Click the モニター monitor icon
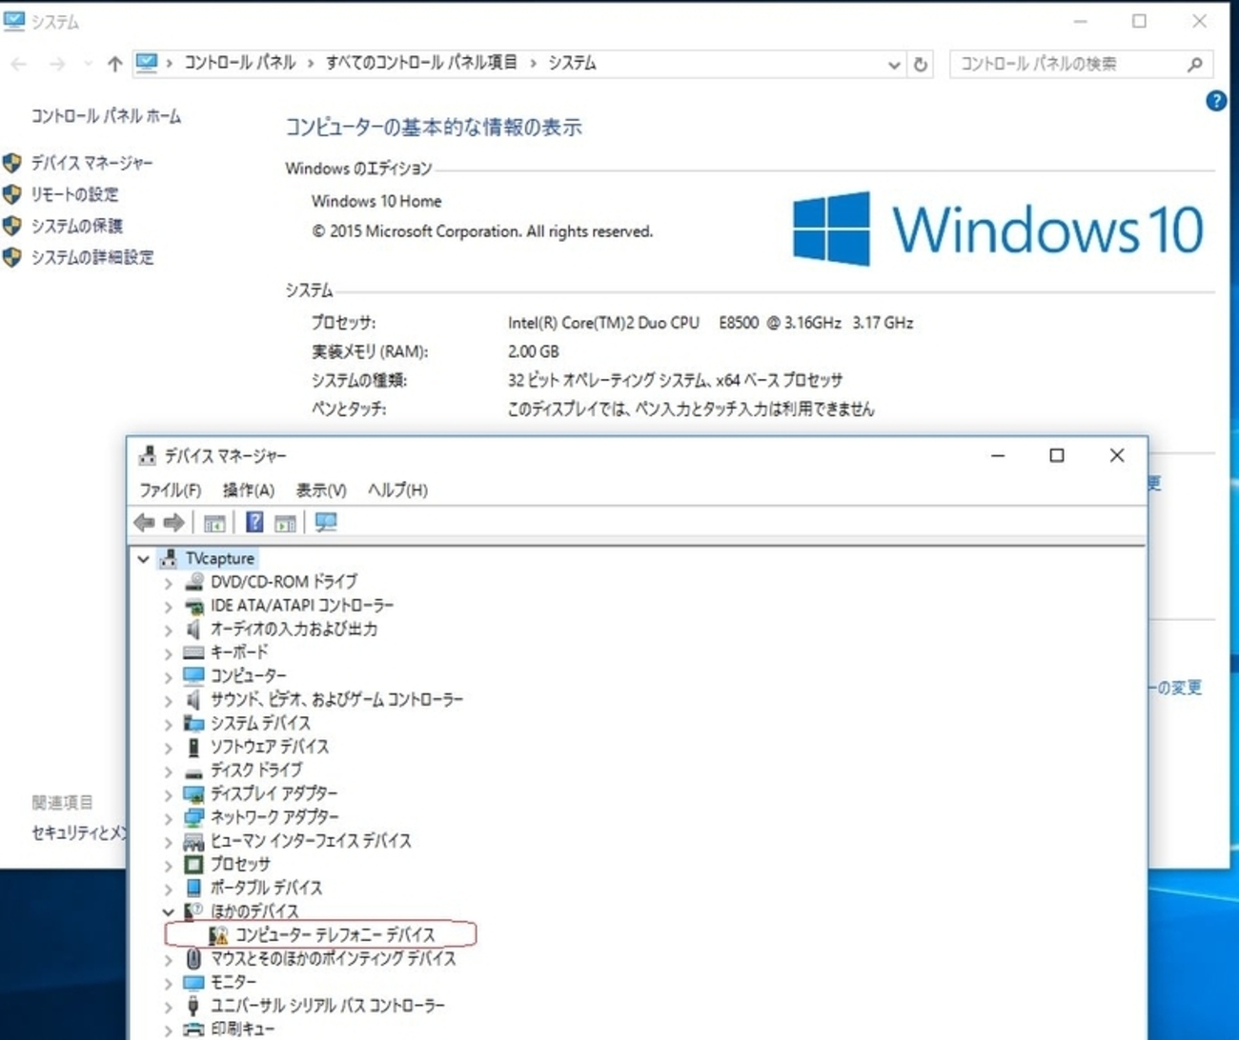Image resolution: width=1239 pixels, height=1040 pixels. click(193, 982)
